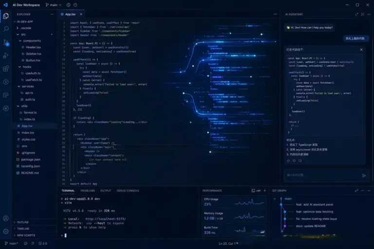Open the Extensions view
This screenshot has width=374, height=249.
[x=6, y=69]
